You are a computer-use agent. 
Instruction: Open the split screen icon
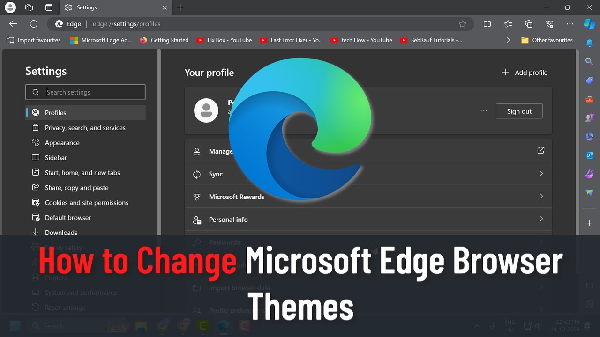tap(487, 24)
